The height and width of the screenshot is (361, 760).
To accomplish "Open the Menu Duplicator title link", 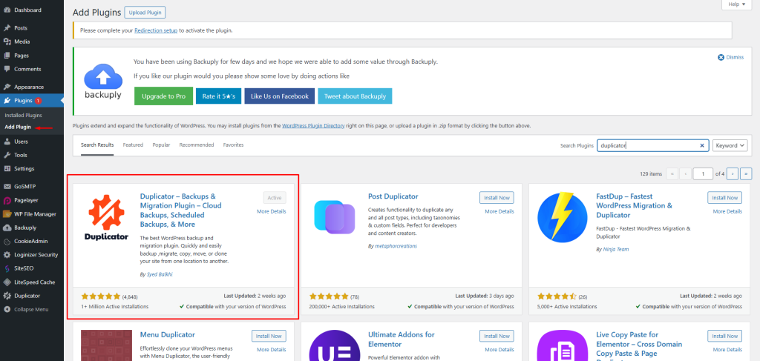I will tap(168, 335).
